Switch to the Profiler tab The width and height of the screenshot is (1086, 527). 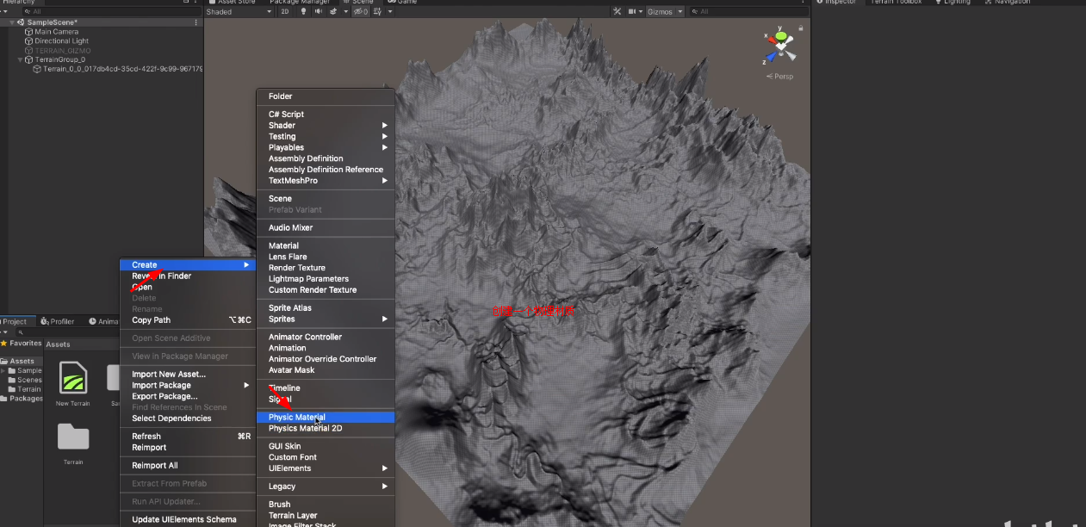point(58,321)
